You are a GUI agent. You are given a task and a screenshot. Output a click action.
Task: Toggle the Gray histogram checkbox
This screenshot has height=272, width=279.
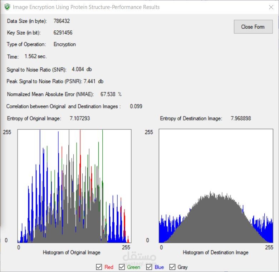[172, 267]
